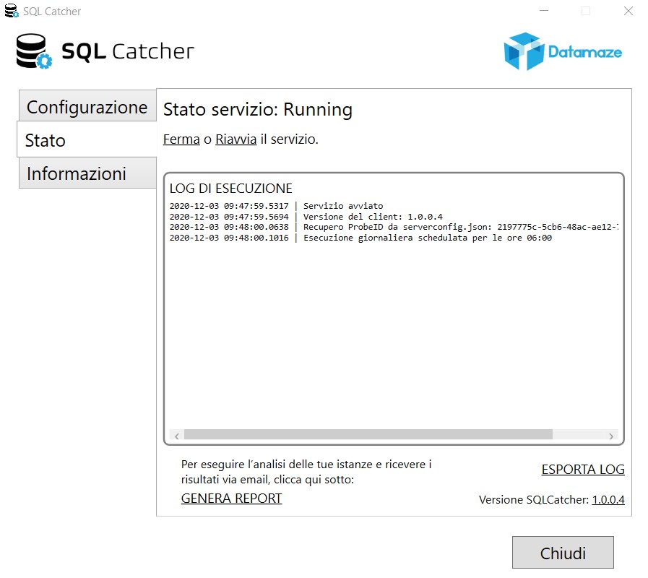Click the Chiudi button
This screenshot has height=578, width=648.
coord(563,553)
